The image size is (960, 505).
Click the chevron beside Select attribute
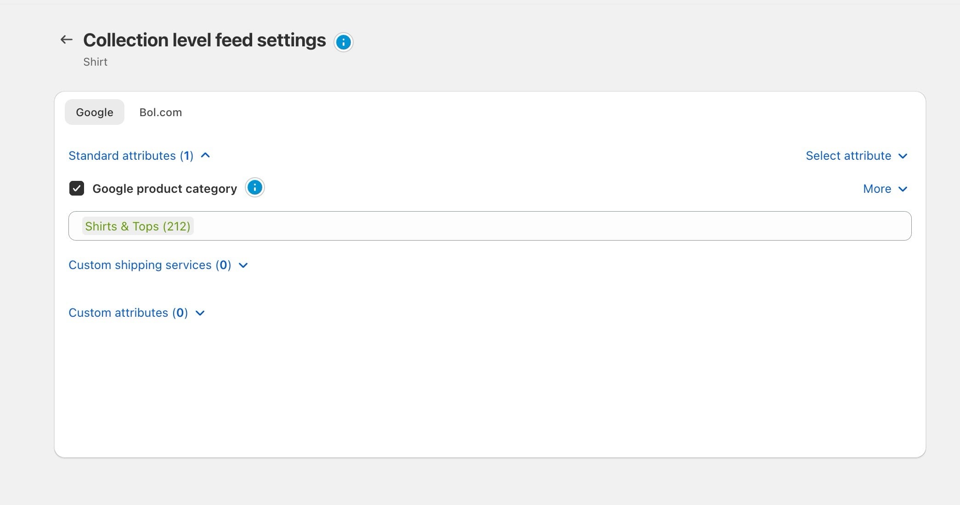(x=903, y=156)
